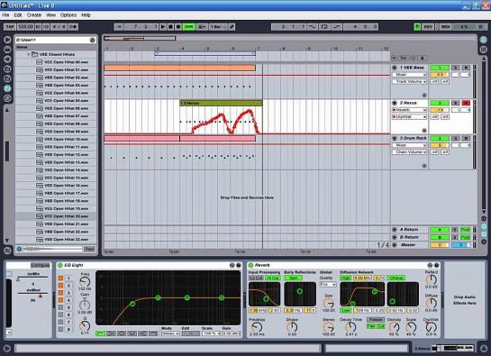This screenshot has width=491, height=356.
Task: Save EQ Eight preset using disk icon
Action: [239, 266]
